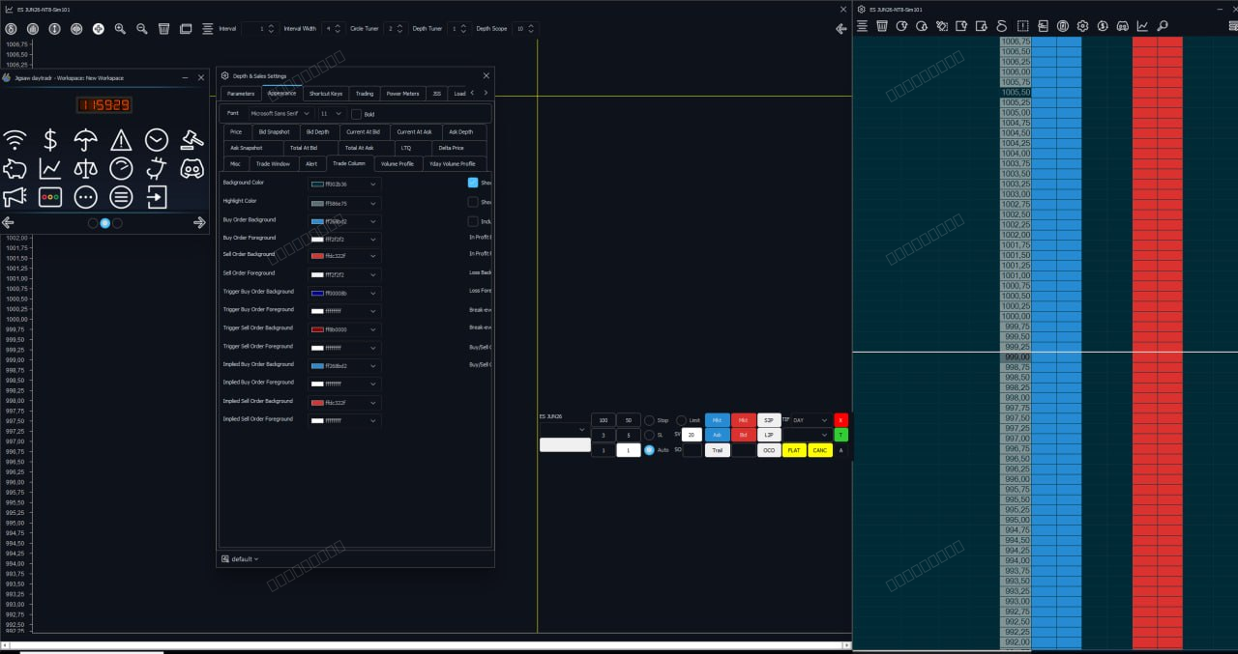This screenshot has height=654, width=1238.
Task: Click the zoom in magnifier on chart toolbar
Action: pos(121,29)
